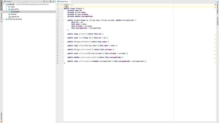Select the .idea folder row
This screenshot has width=219, height=123.
(29, 7)
